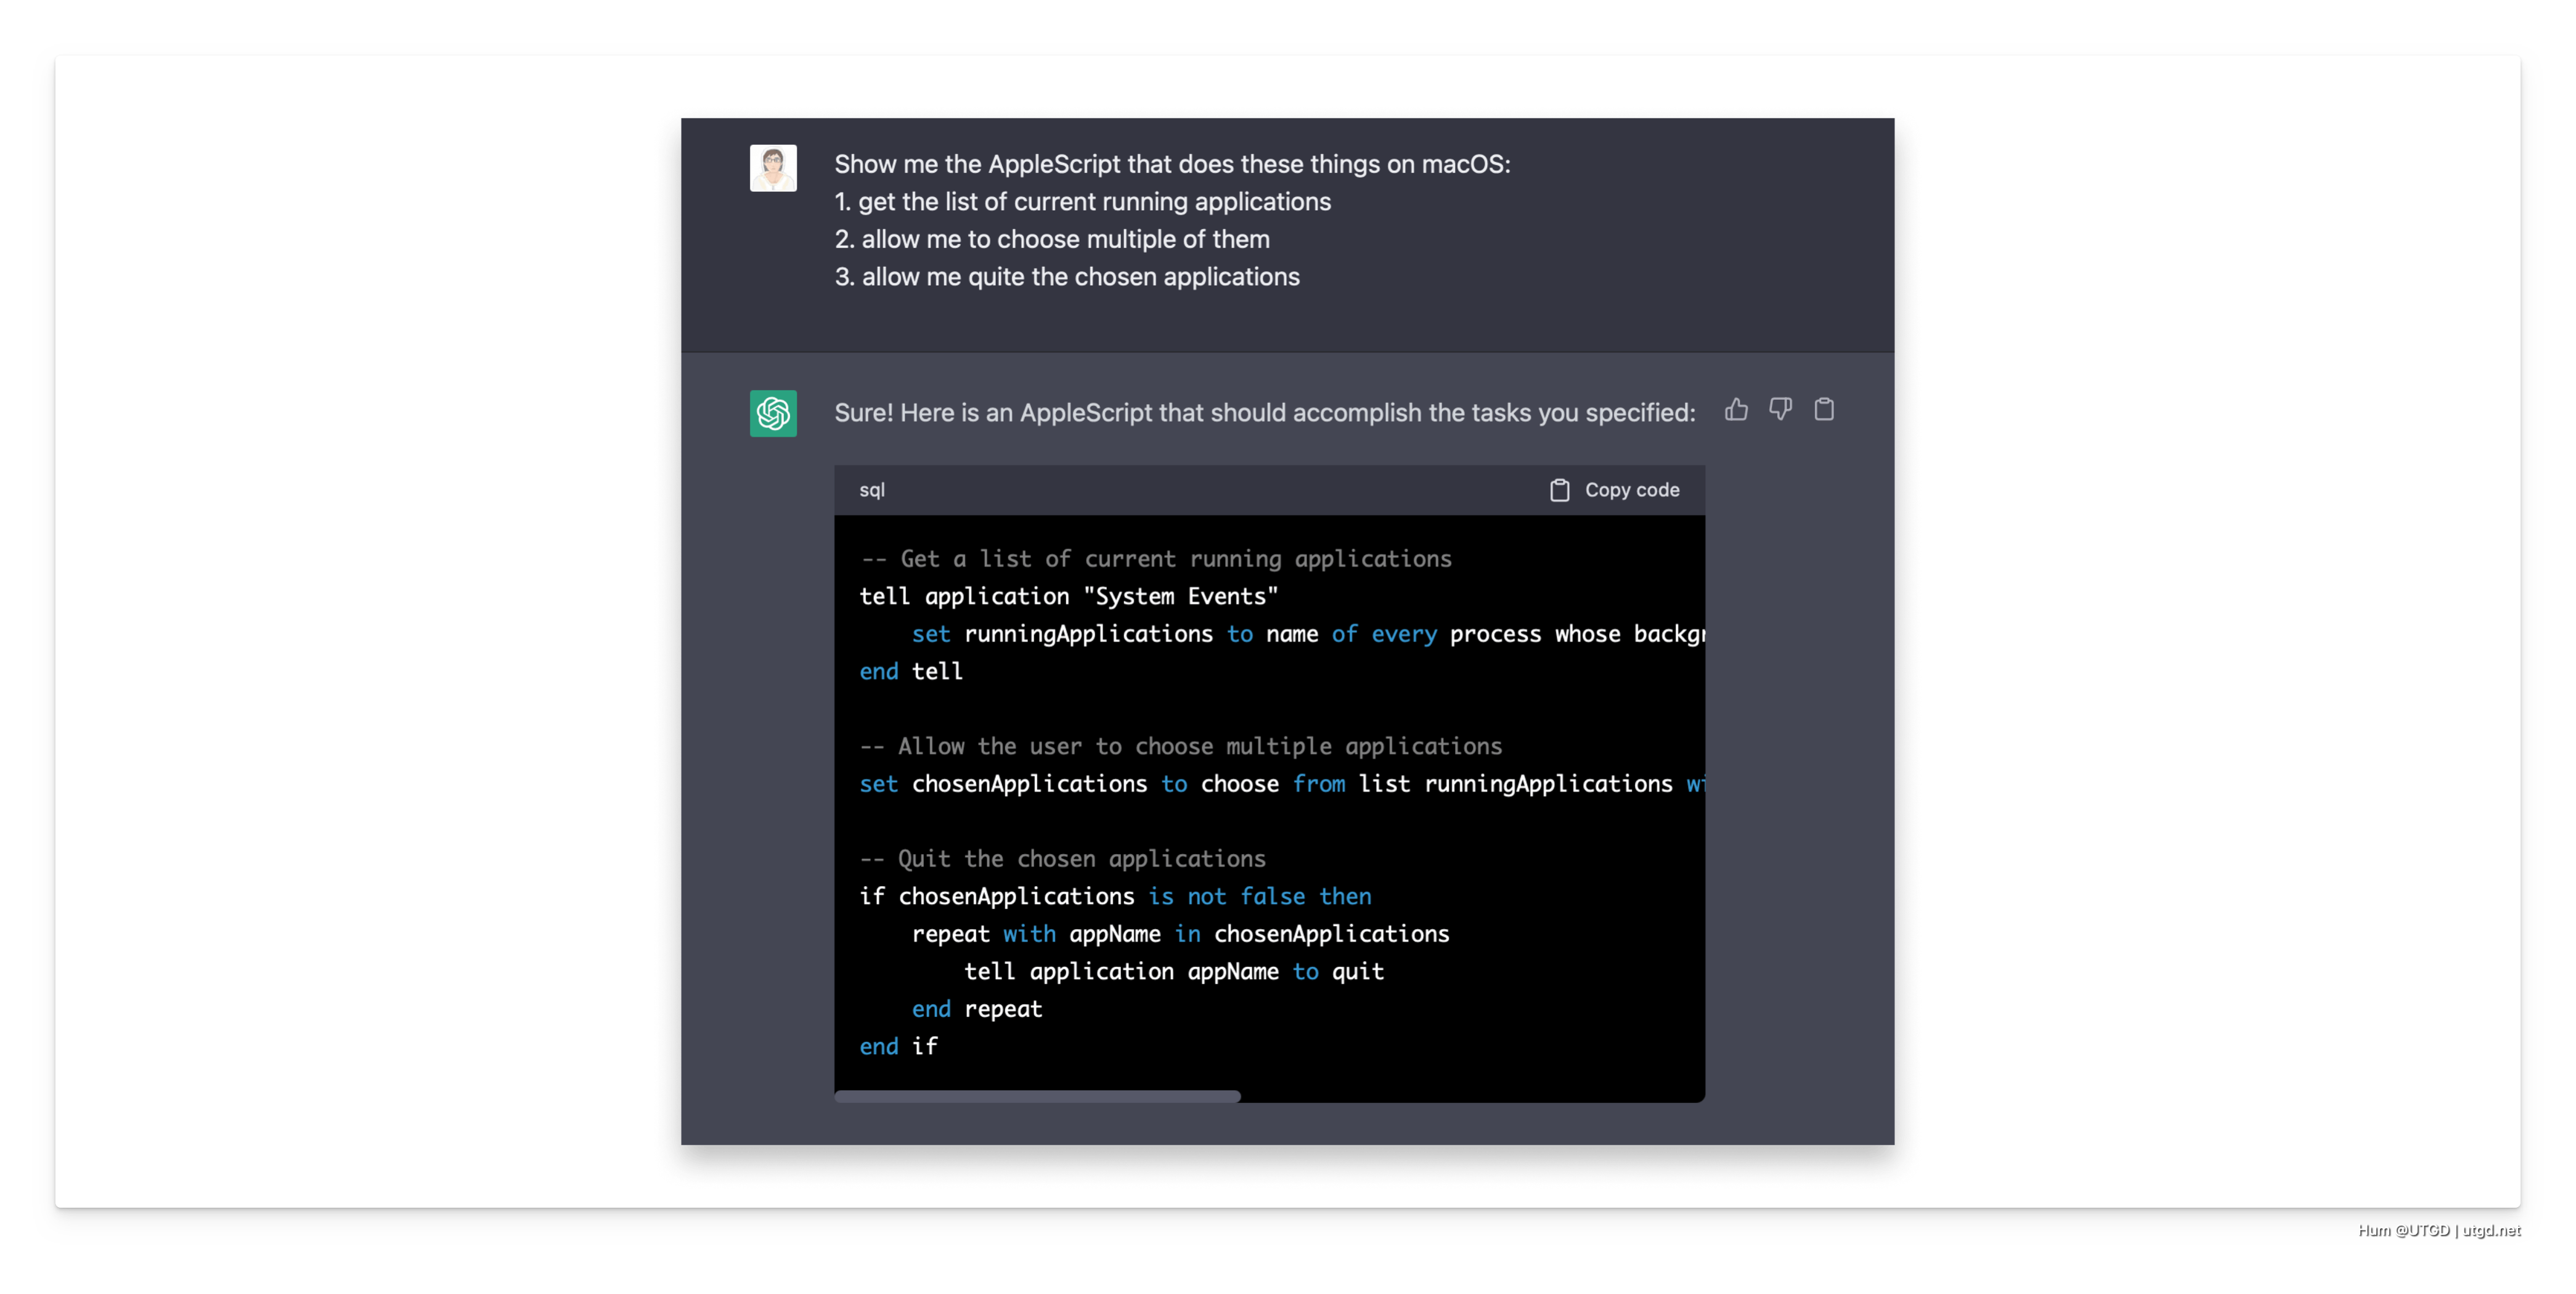Click the comment '-- Quit the chosen applications'
The image size is (2576, 1294).
[1063, 859]
